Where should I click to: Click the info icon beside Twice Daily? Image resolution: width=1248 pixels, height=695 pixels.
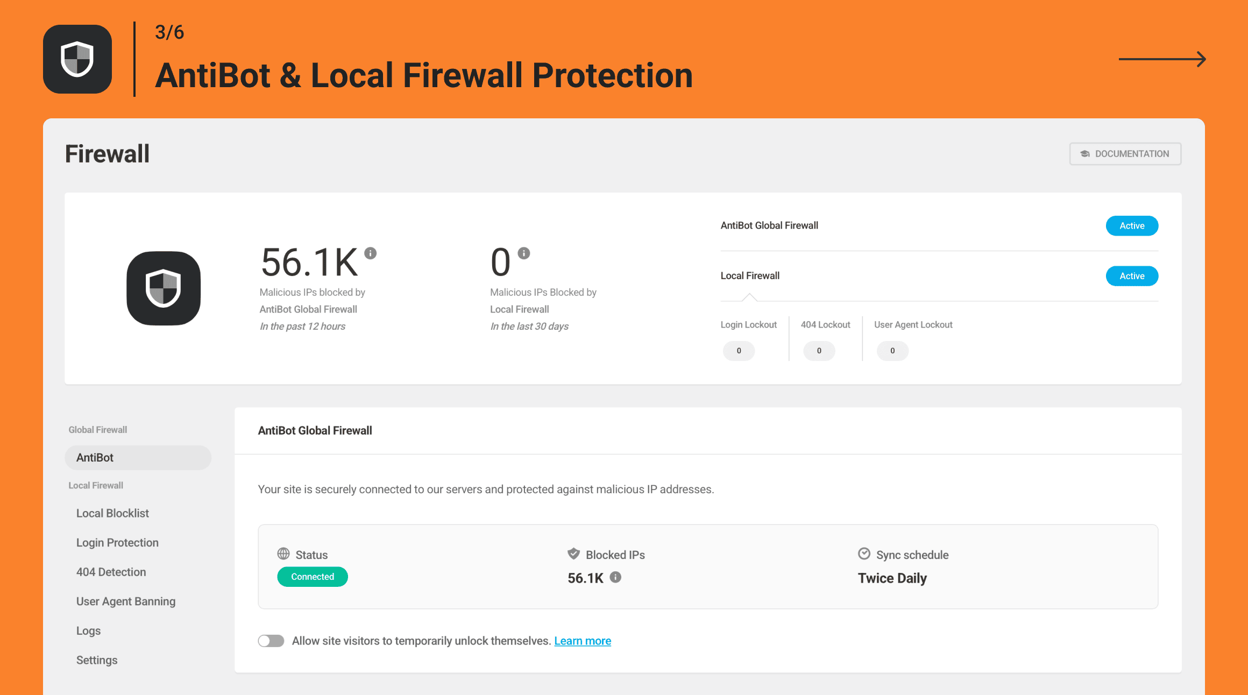(x=616, y=578)
